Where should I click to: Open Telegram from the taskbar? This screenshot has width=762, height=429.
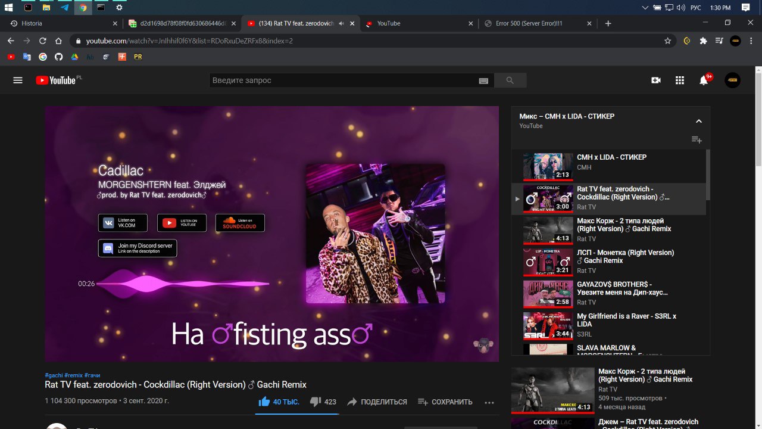point(64,8)
